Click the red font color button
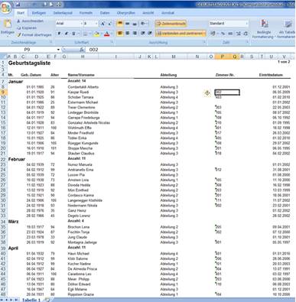 (107, 34)
